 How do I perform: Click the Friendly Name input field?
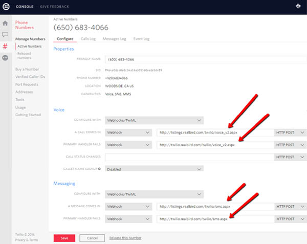205,59
